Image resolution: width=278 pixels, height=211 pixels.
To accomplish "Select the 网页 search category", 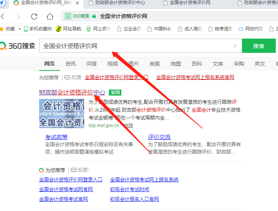I will tap(50, 64).
